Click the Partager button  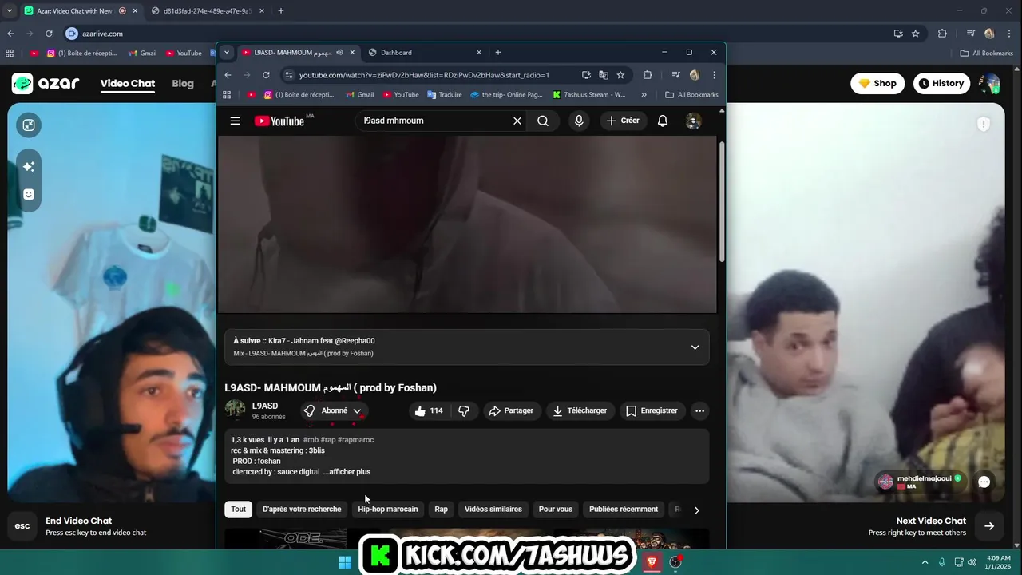[511, 410]
